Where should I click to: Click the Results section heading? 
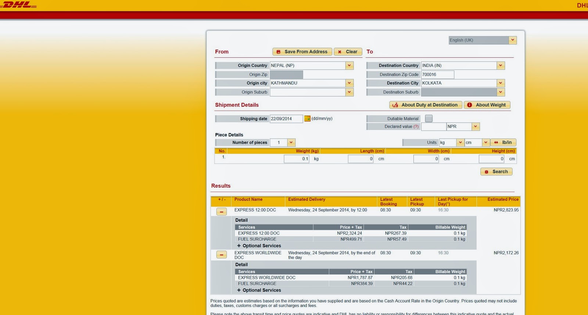(x=221, y=186)
